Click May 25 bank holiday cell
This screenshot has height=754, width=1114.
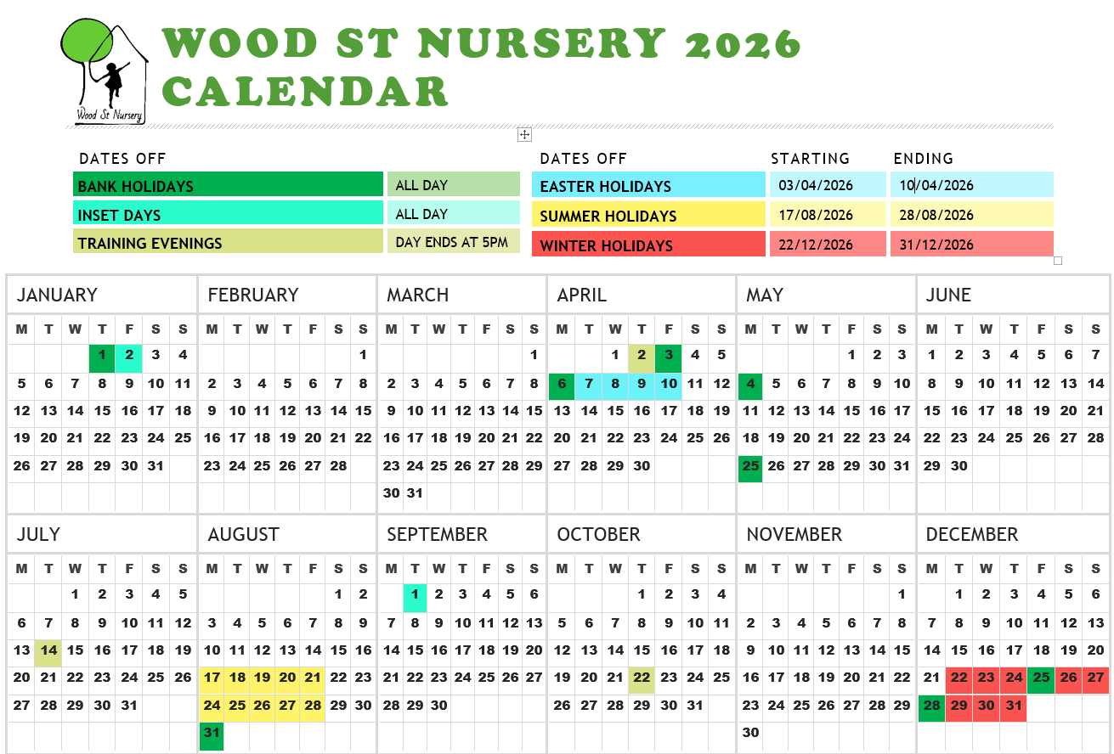tap(750, 469)
